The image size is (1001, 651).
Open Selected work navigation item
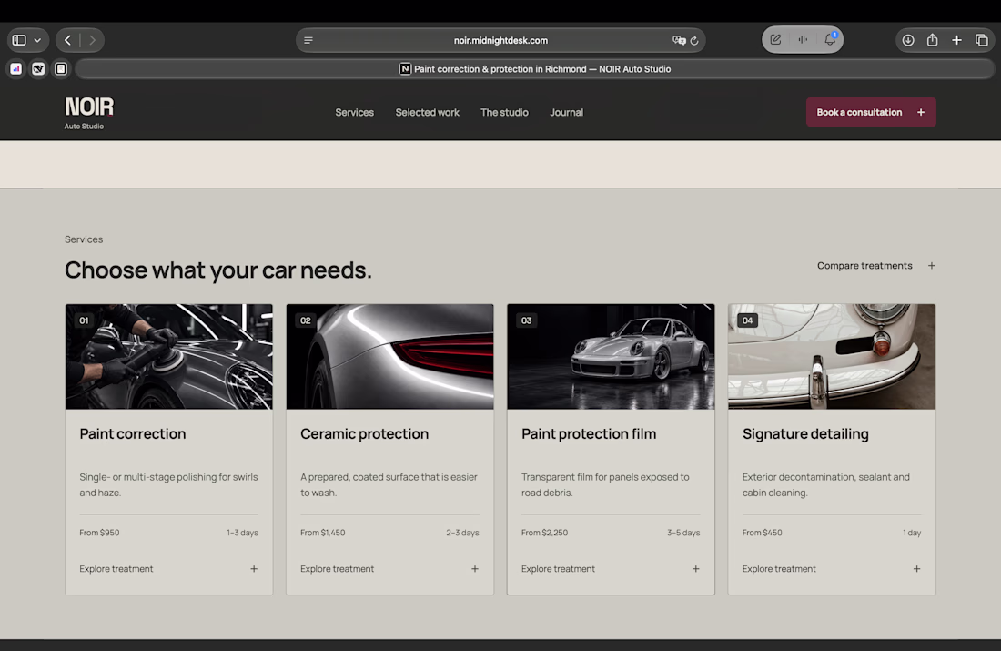click(x=427, y=112)
